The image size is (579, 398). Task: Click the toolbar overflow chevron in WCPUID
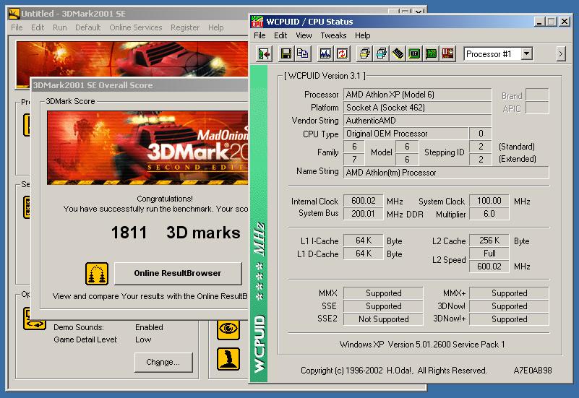(561, 54)
